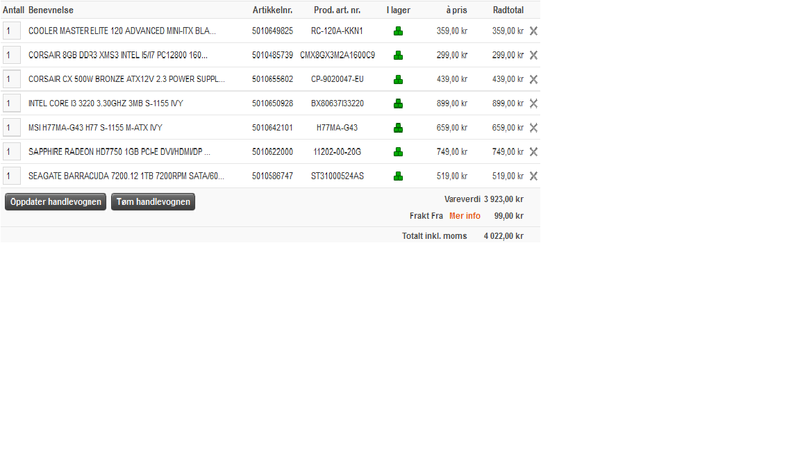800x450 pixels.
Task: Open SEAGATE BARRACUDA 7200.12 1TB product name
Action: pyautogui.click(x=126, y=176)
